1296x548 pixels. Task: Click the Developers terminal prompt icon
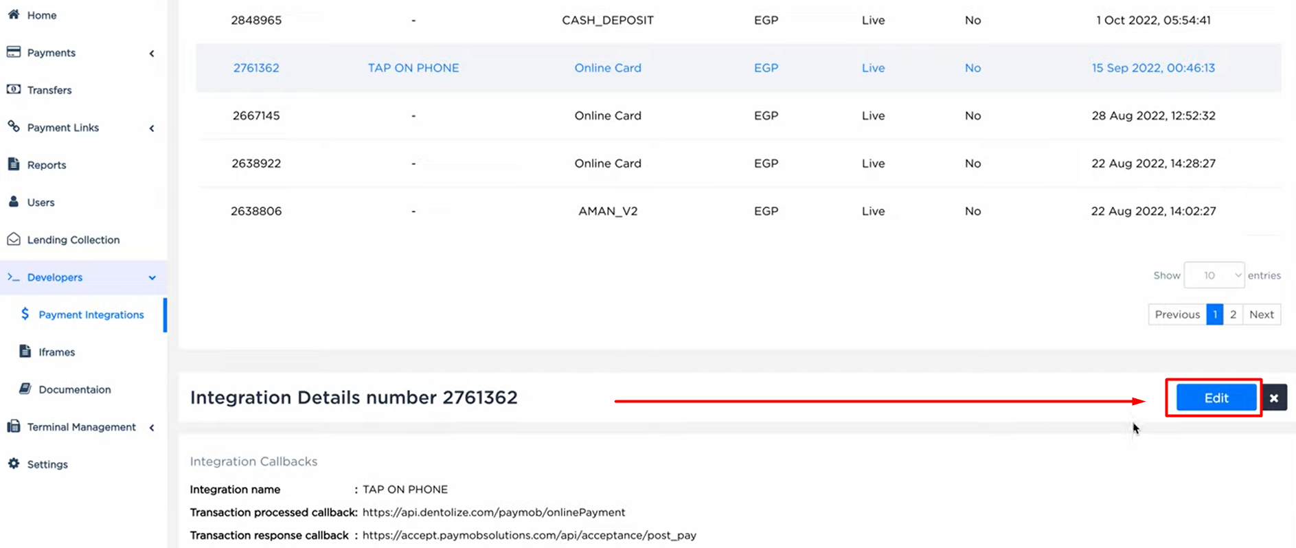click(14, 277)
